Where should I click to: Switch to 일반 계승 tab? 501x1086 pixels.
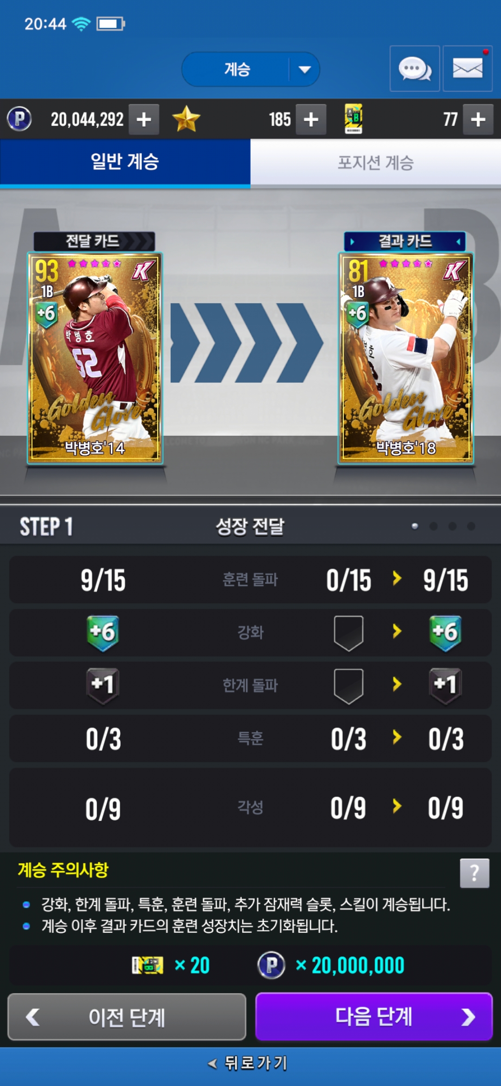[125, 162]
